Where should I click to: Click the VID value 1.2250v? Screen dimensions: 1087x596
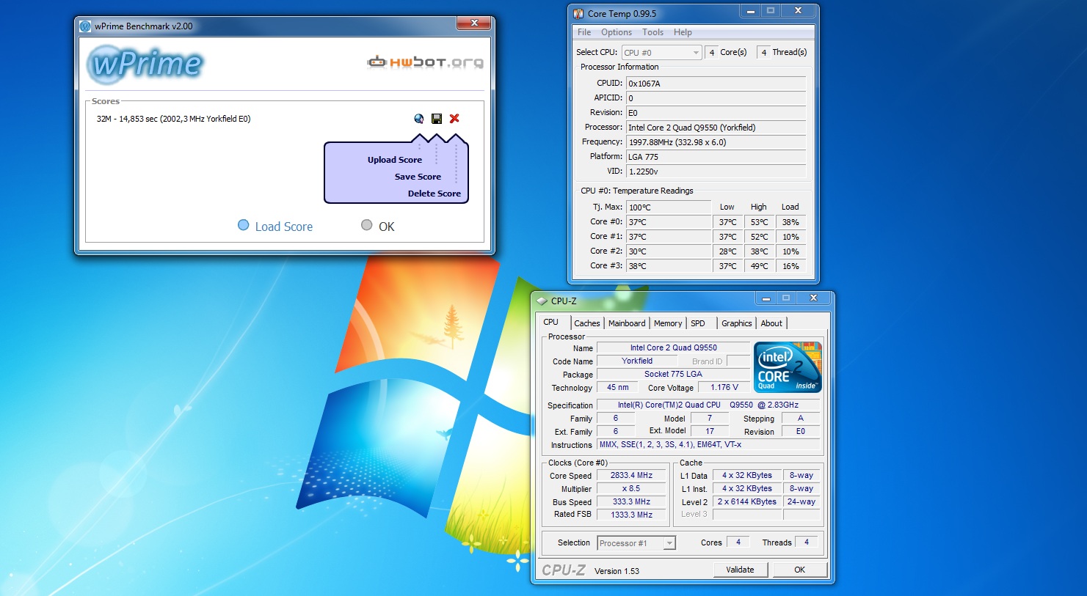(716, 172)
